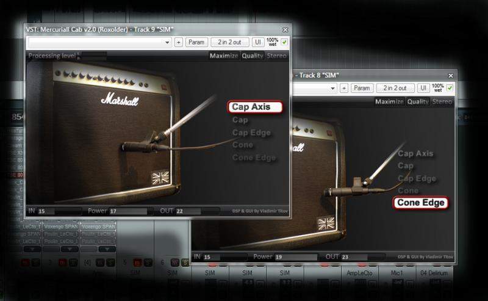
Task: Open preset dropdown arrow in Track 8 window
Action: click(x=332, y=89)
